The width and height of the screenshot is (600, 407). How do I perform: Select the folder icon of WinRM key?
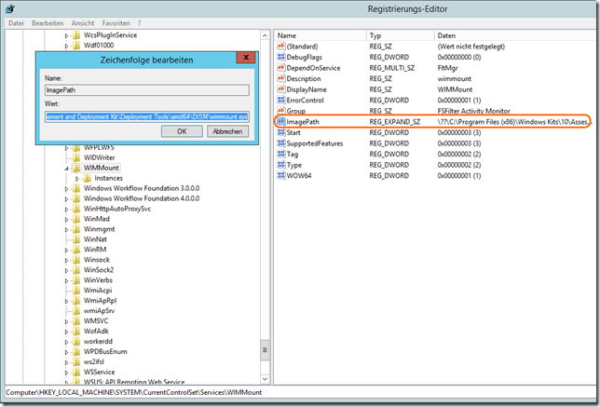pos(77,250)
